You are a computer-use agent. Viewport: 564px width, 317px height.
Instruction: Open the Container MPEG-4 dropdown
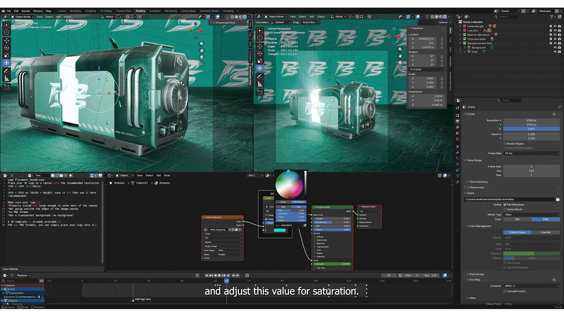531,286
